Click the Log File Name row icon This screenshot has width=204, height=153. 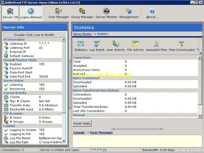6,138
